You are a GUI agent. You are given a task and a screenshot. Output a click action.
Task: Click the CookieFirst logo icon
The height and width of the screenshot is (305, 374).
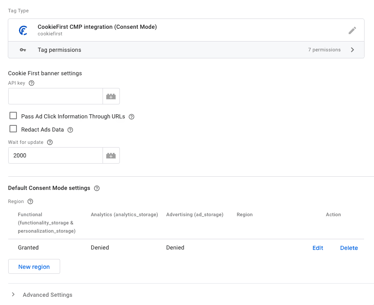[23, 30]
